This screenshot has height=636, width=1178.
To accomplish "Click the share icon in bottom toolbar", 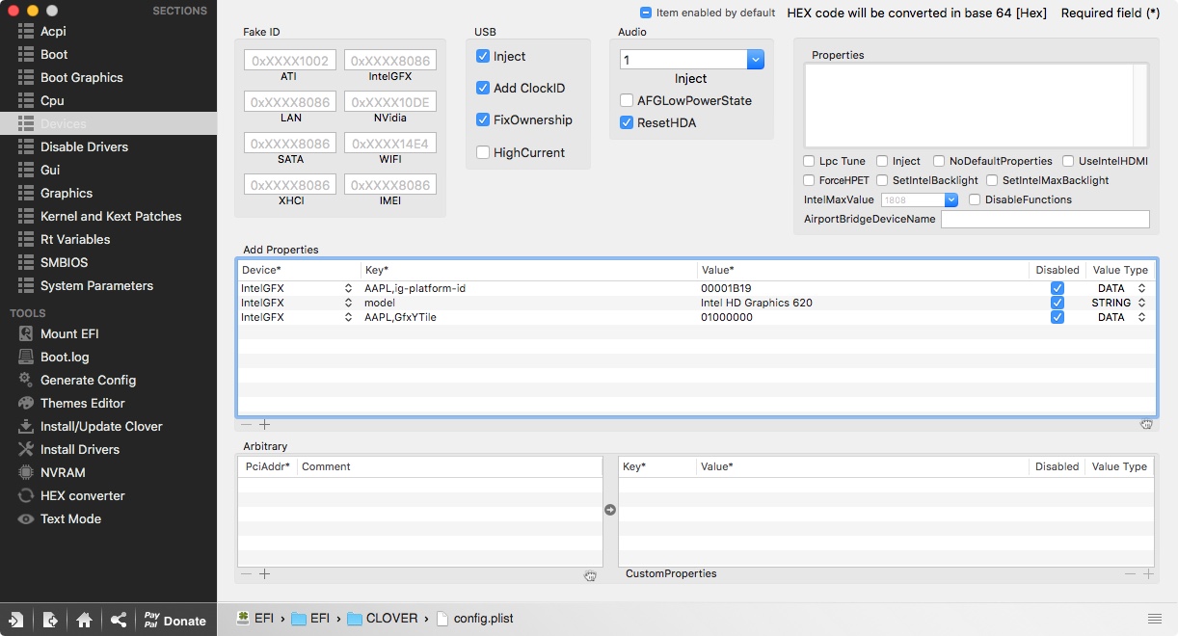I will [118, 620].
